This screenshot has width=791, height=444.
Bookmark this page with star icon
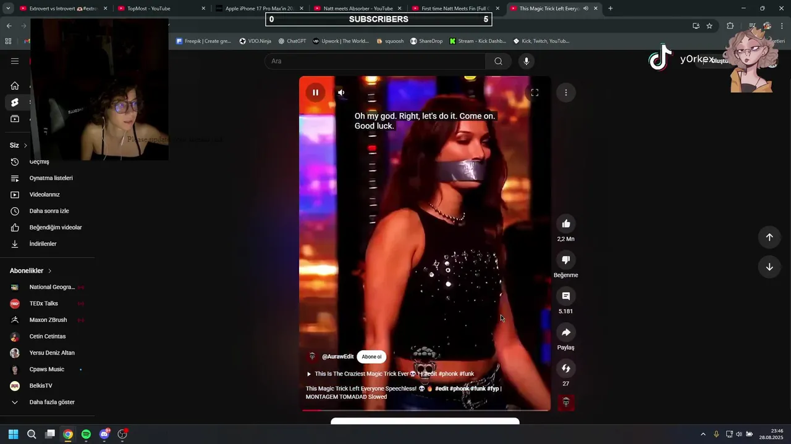pyautogui.click(x=709, y=26)
